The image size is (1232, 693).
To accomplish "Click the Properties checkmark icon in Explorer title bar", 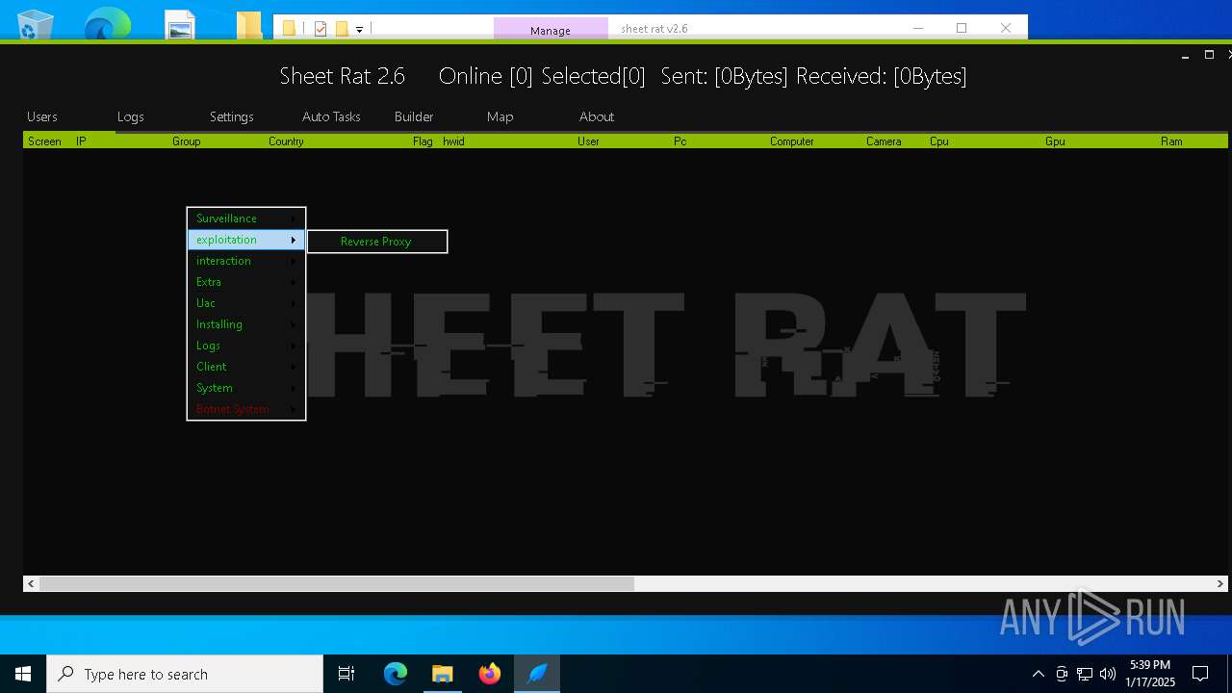I will click(321, 29).
